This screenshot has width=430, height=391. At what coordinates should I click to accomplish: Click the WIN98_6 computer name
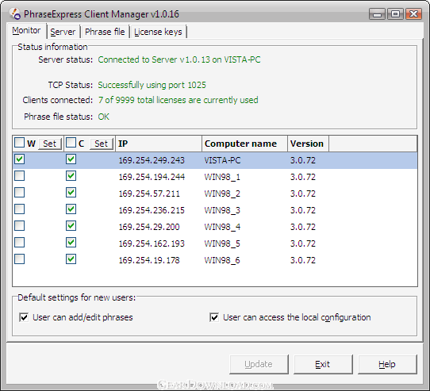(222, 260)
